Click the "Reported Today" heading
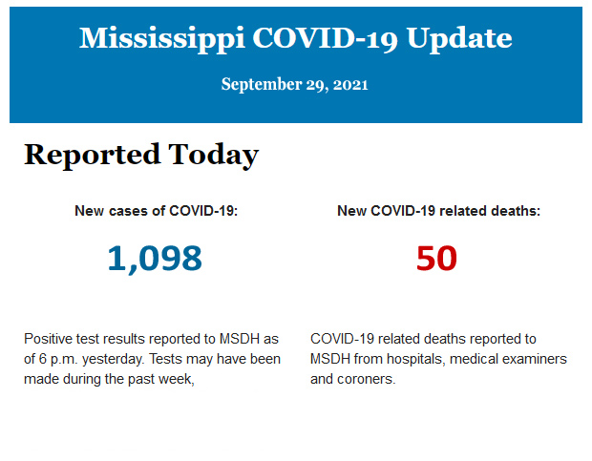Screen dimensions: 592x461 [x=141, y=155]
